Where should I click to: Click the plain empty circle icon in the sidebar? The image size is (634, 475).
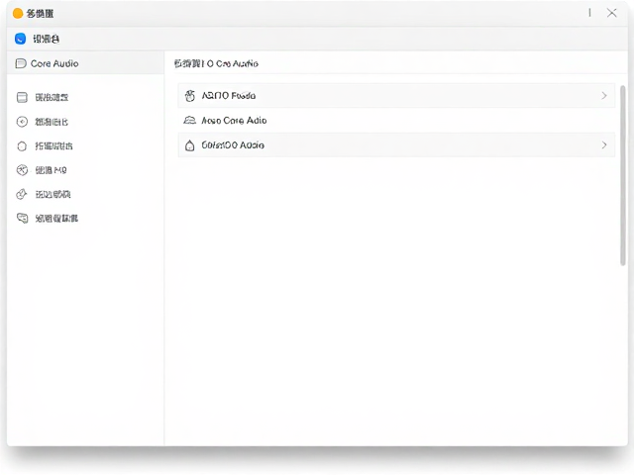coord(22,146)
